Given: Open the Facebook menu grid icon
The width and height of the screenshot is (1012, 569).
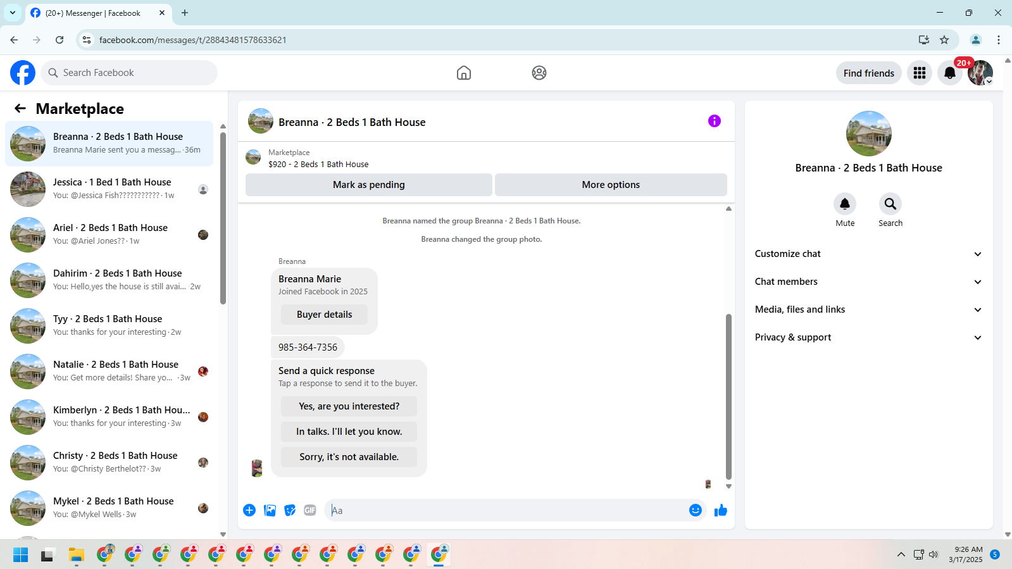Looking at the screenshot, I should [x=920, y=73].
